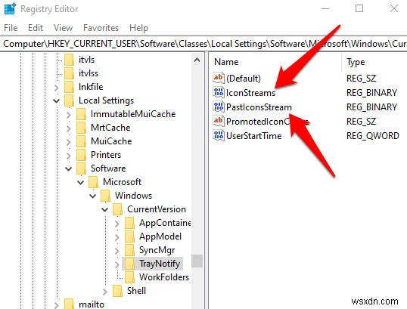
Task: Click the PromotedIconCache string value icon
Action: pyautogui.click(x=219, y=121)
